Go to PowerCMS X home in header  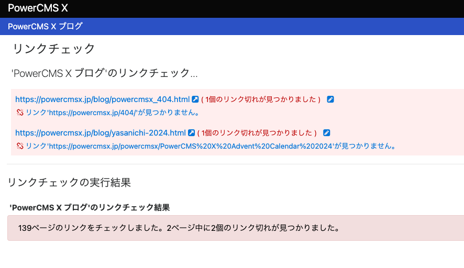tap(38, 8)
